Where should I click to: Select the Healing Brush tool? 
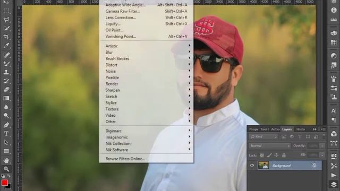click(x=6, y=55)
